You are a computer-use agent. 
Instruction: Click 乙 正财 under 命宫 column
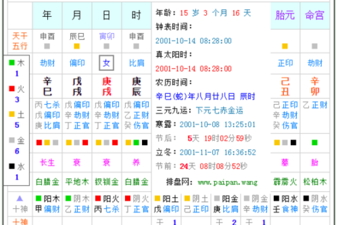coord(315,105)
